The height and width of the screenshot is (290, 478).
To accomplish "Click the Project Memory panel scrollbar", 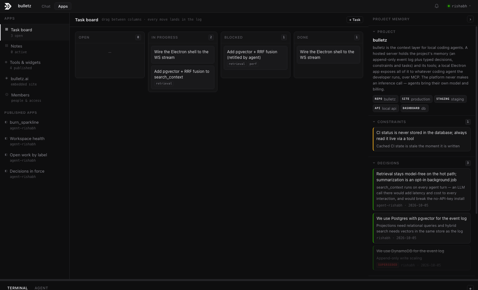I will [476, 120].
